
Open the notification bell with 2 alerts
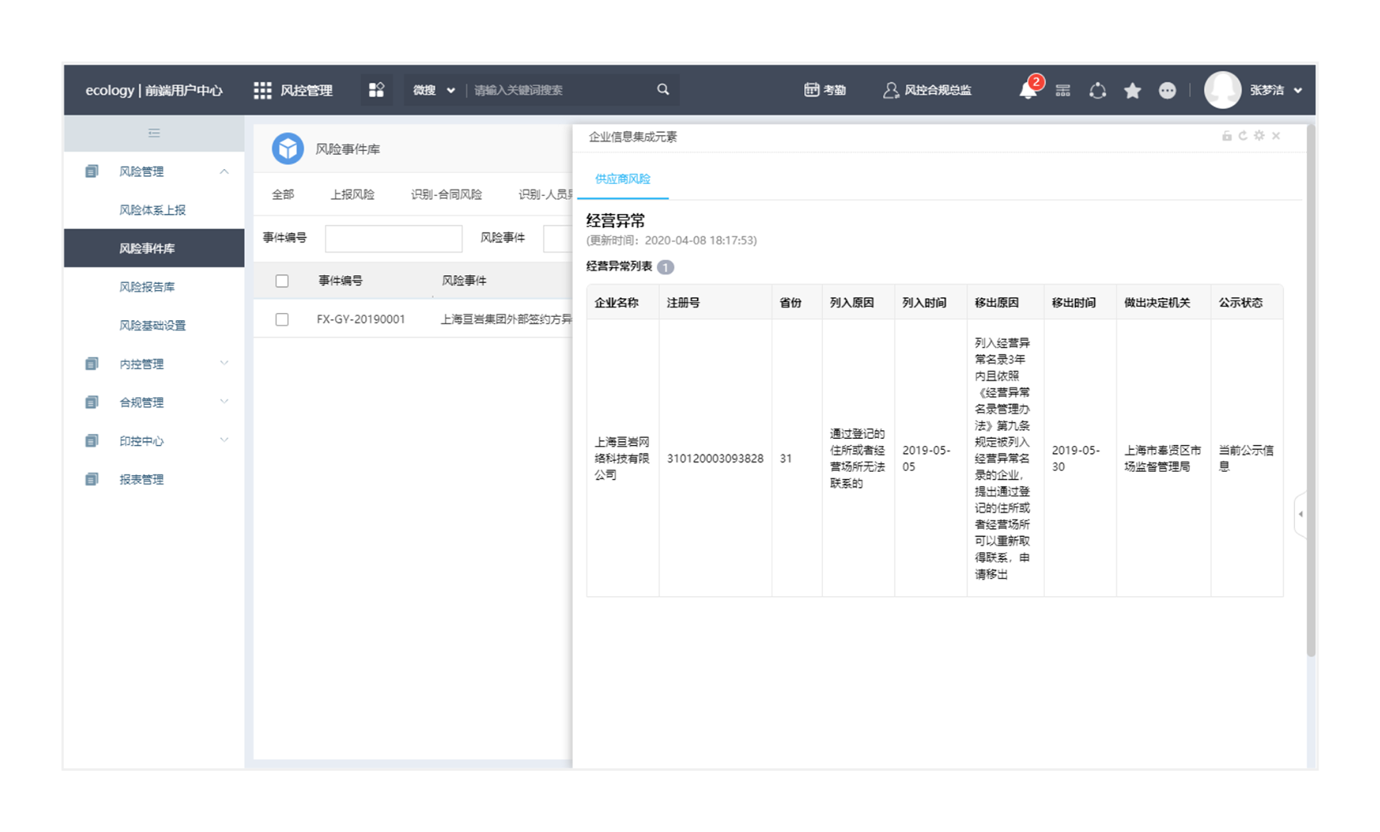click(1028, 90)
